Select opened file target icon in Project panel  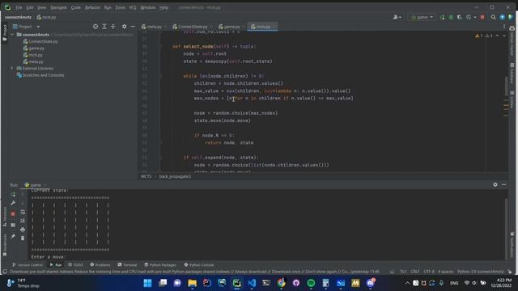click(96, 27)
